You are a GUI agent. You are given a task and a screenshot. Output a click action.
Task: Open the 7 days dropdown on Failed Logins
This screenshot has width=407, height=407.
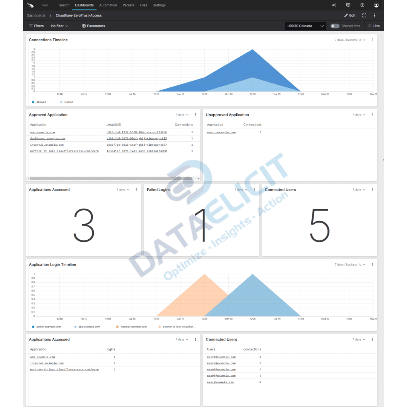coord(240,190)
